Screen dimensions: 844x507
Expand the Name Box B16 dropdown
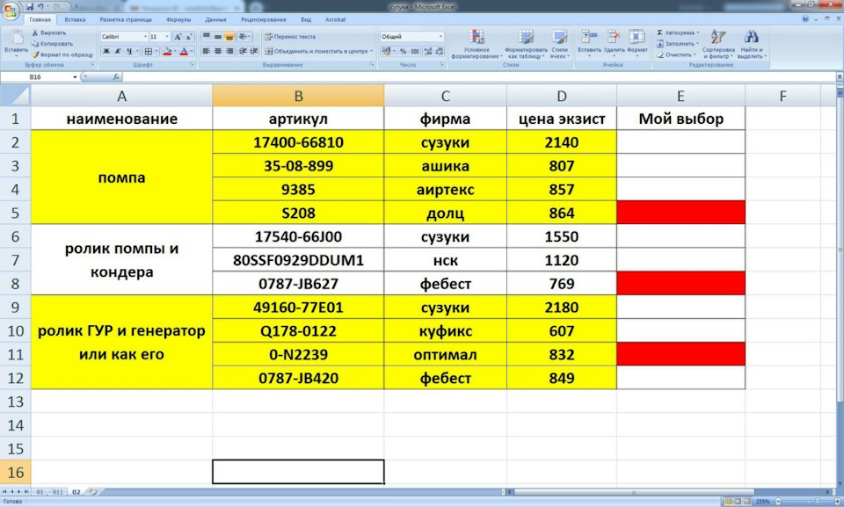click(x=75, y=77)
